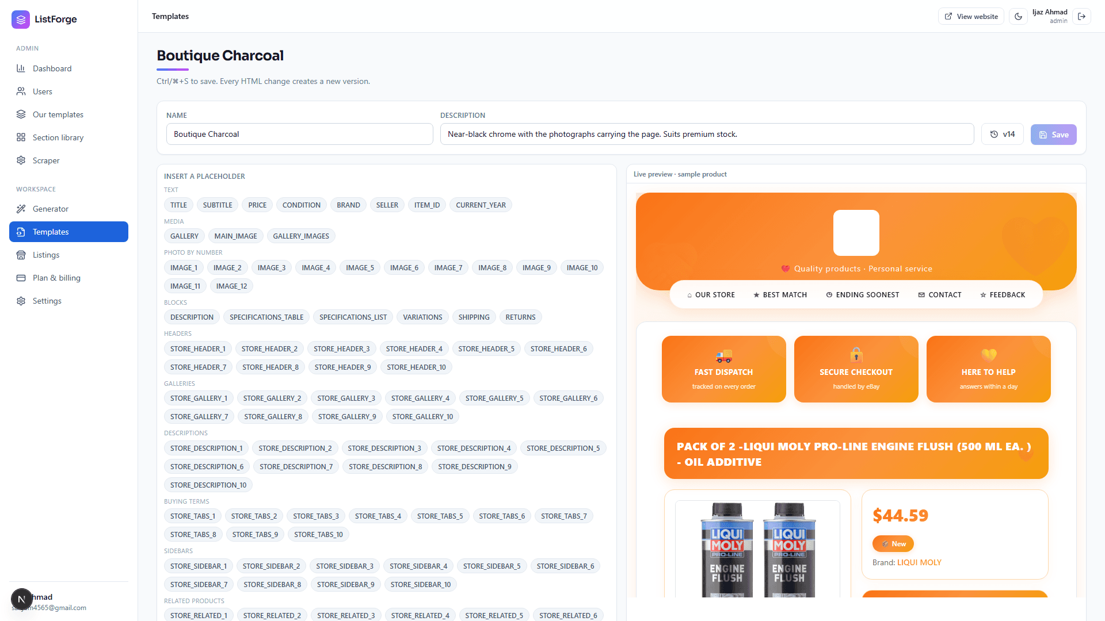Image resolution: width=1105 pixels, height=621 pixels.
Task: Open version history v14 button
Action: (1002, 134)
